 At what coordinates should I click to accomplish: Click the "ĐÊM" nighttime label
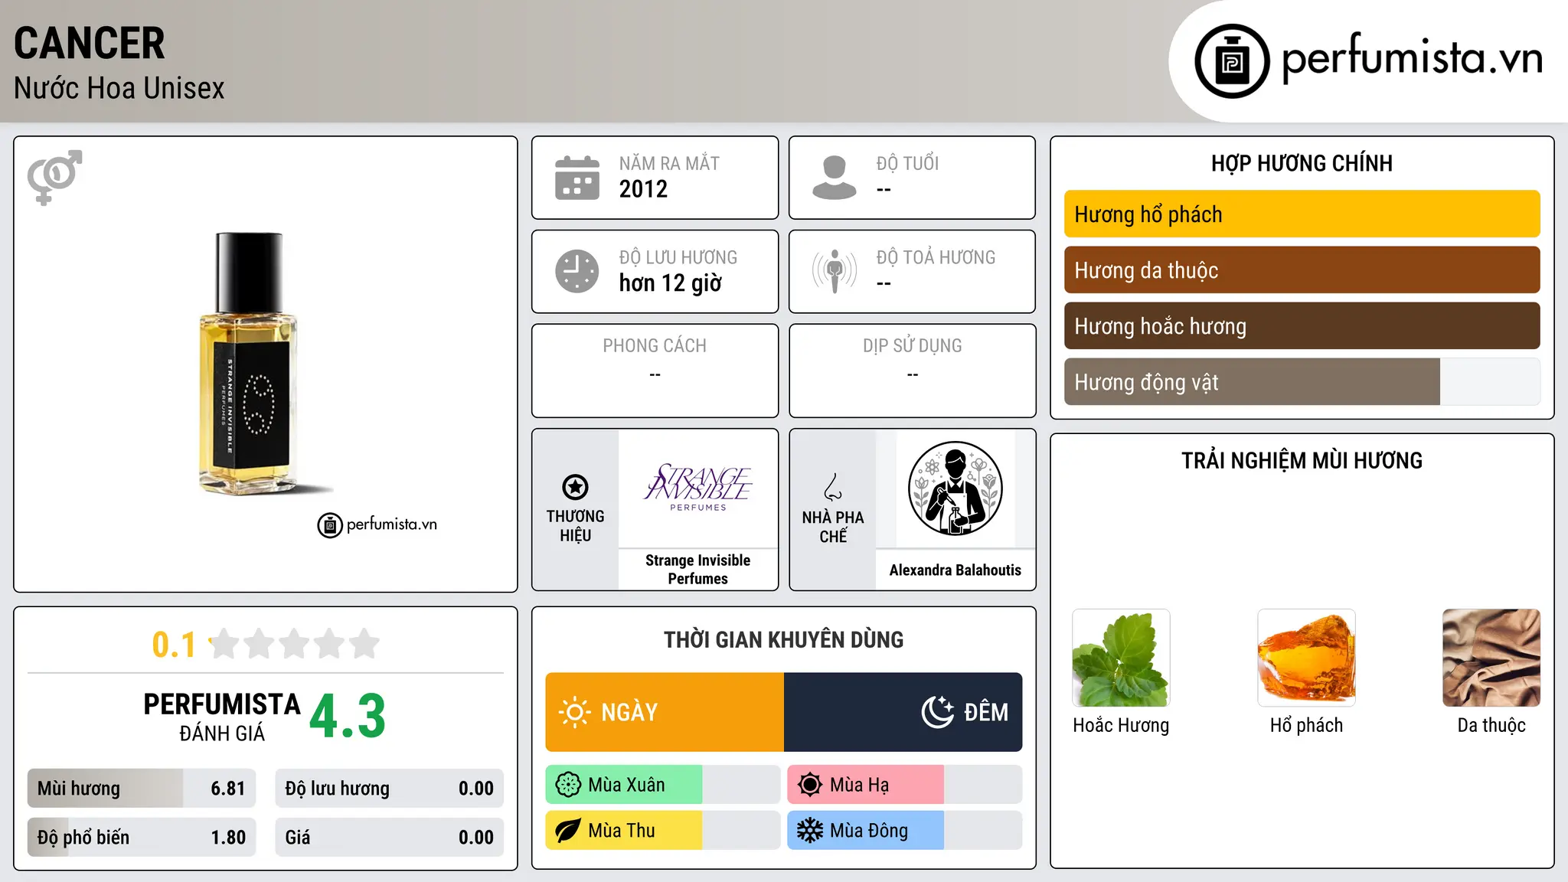click(986, 712)
